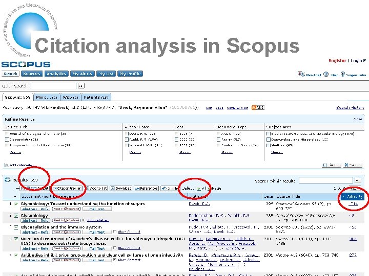Select the Patents results tab

96,97
